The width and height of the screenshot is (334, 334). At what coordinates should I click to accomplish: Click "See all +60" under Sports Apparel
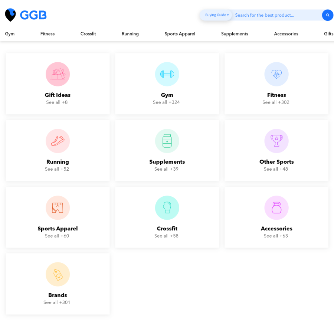coord(57,236)
